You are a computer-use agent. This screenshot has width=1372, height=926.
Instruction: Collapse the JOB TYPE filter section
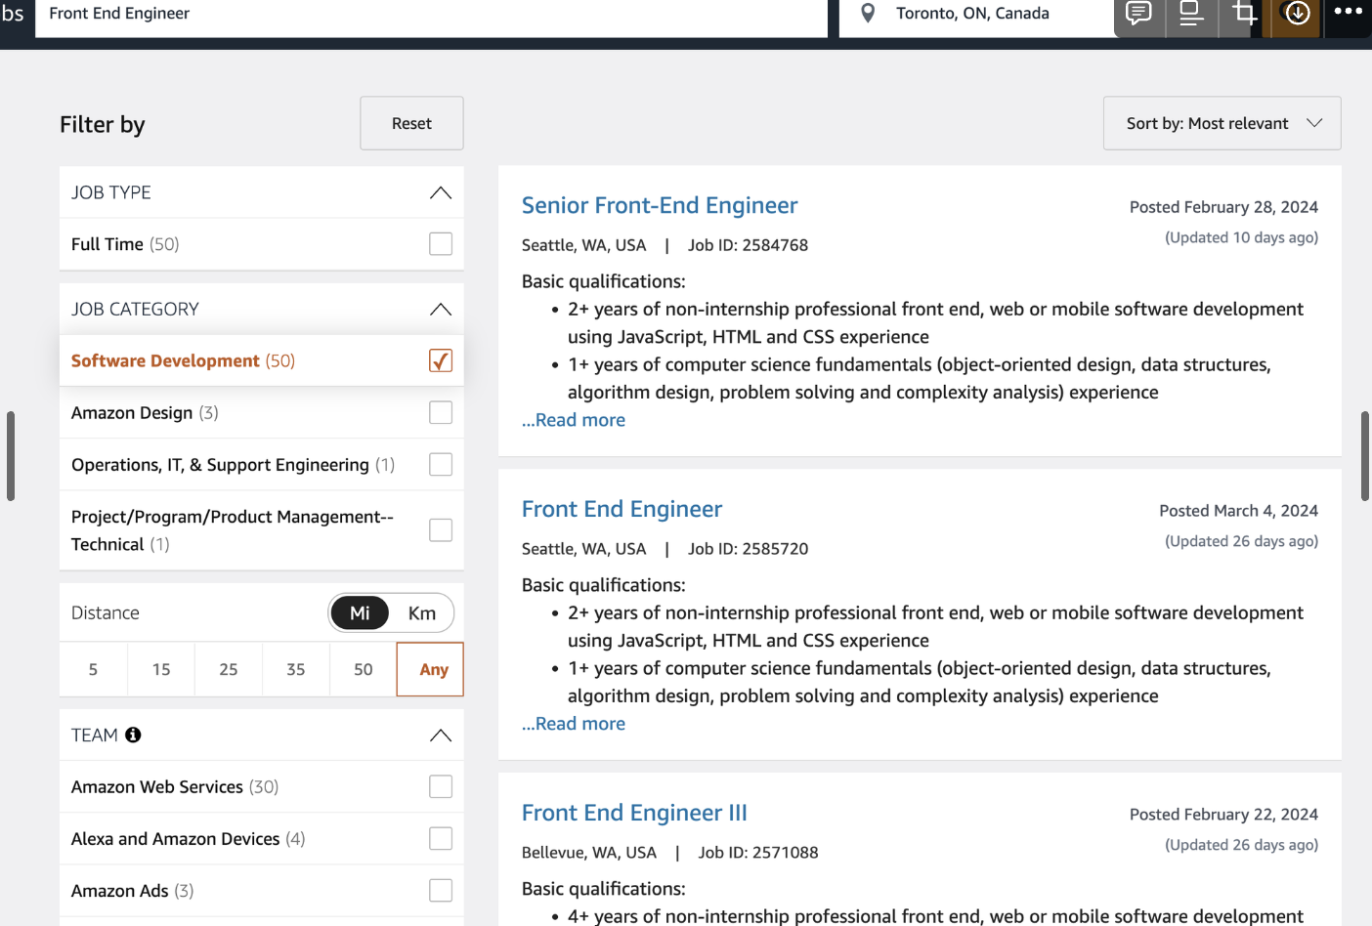[441, 192]
